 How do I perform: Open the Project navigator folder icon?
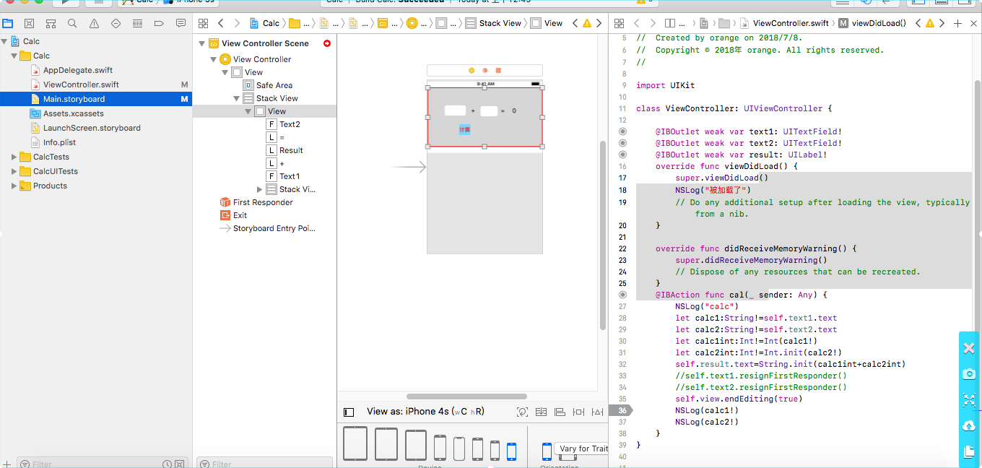[7, 23]
